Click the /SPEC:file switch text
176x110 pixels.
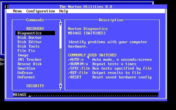tap(79, 68)
